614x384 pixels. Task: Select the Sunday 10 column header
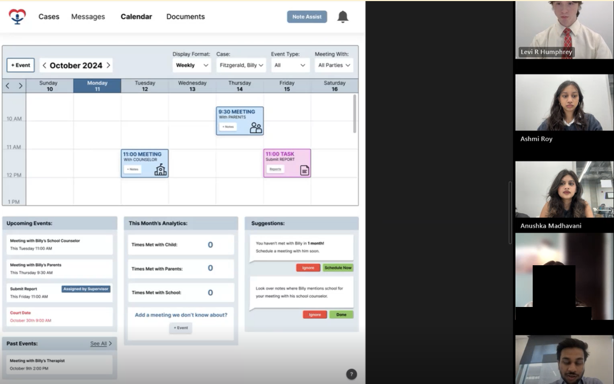pyautogui.click(x=50, y=86)
